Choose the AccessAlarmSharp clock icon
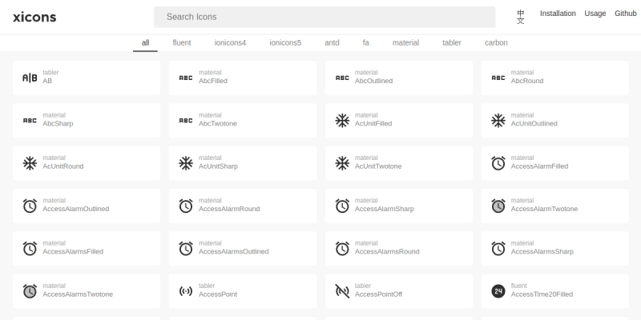The width and height of the screenshot is (641, 320). coord(342,206)
